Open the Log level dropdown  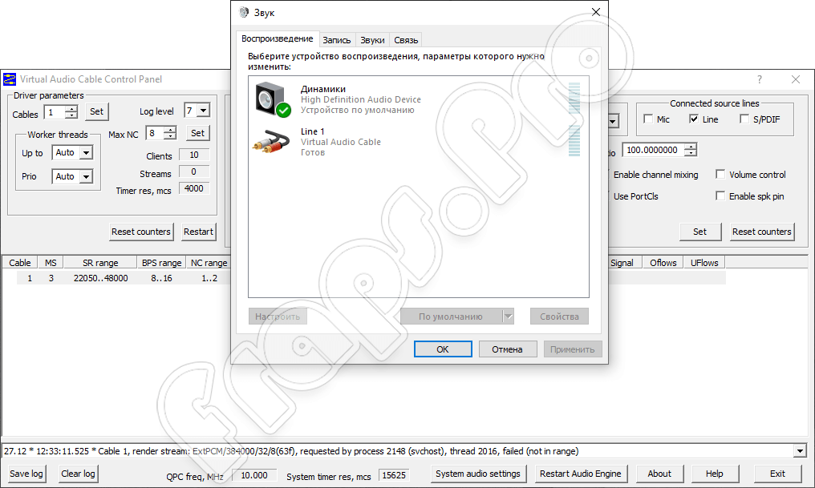(x=202, y=111)
